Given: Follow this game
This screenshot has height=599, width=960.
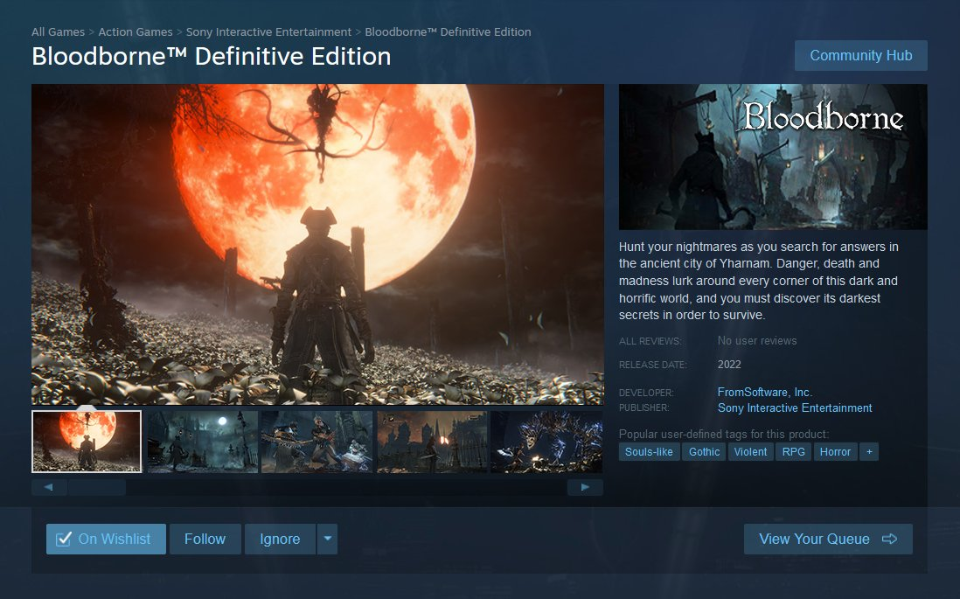Looking at the screenshot, I should tap(205, 539).
